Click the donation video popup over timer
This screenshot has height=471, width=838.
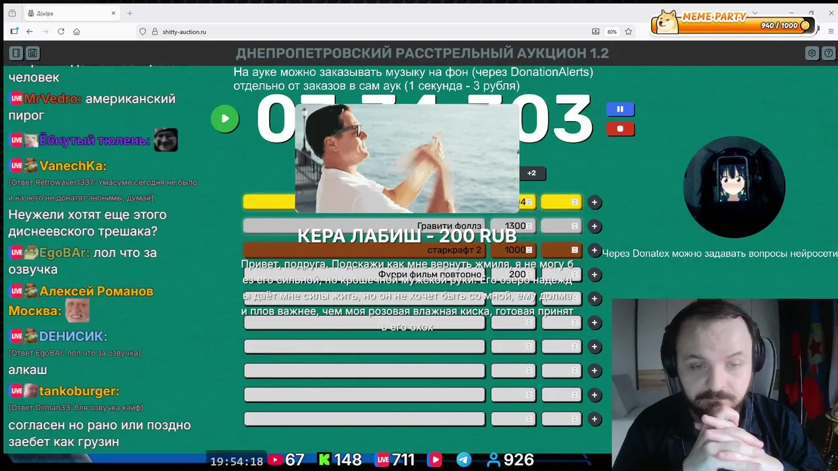[407, 158]
